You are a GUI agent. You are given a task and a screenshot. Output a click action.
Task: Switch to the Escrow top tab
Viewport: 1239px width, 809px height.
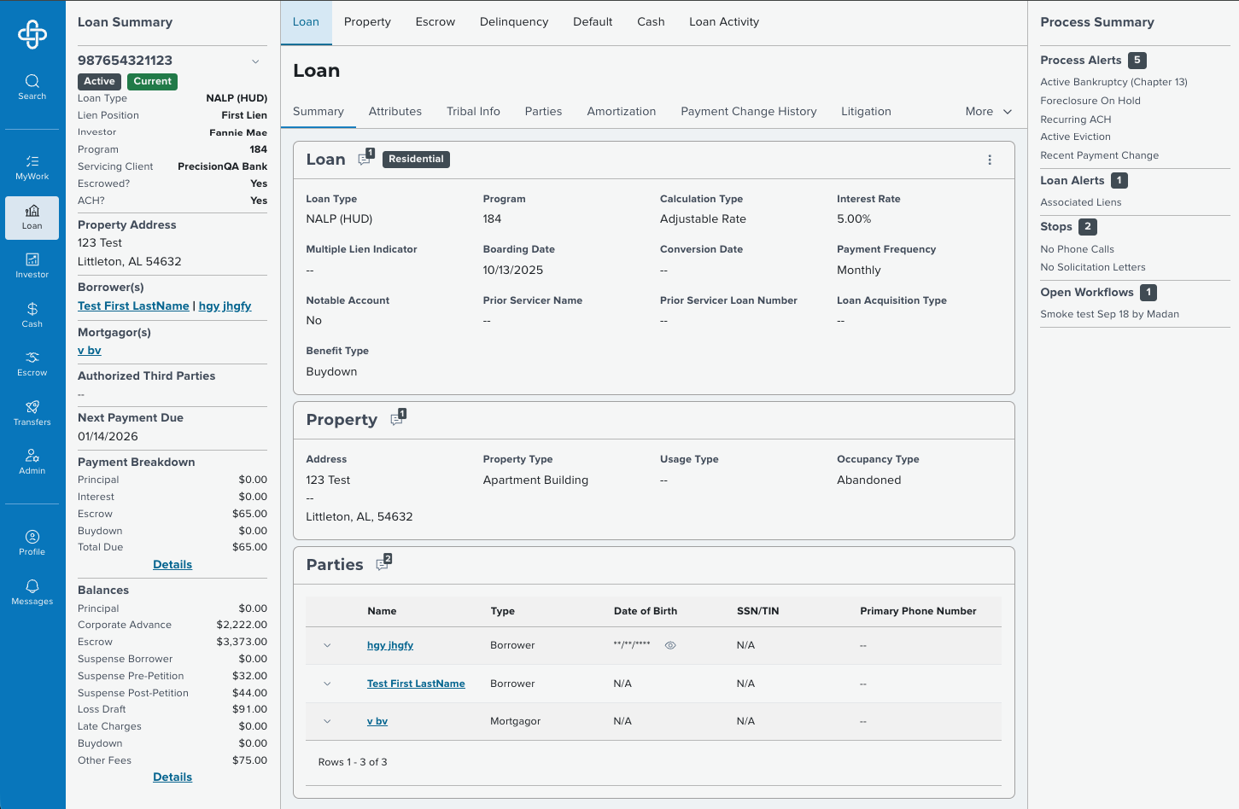point(435,22)
